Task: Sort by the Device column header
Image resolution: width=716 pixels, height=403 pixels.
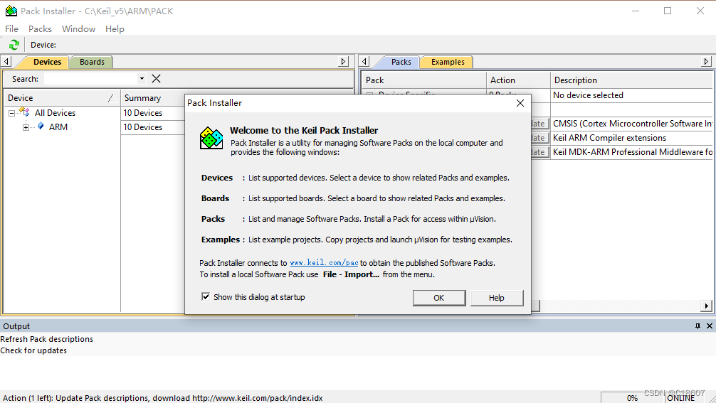Action: pyautogui.click(x=62, y=98)
